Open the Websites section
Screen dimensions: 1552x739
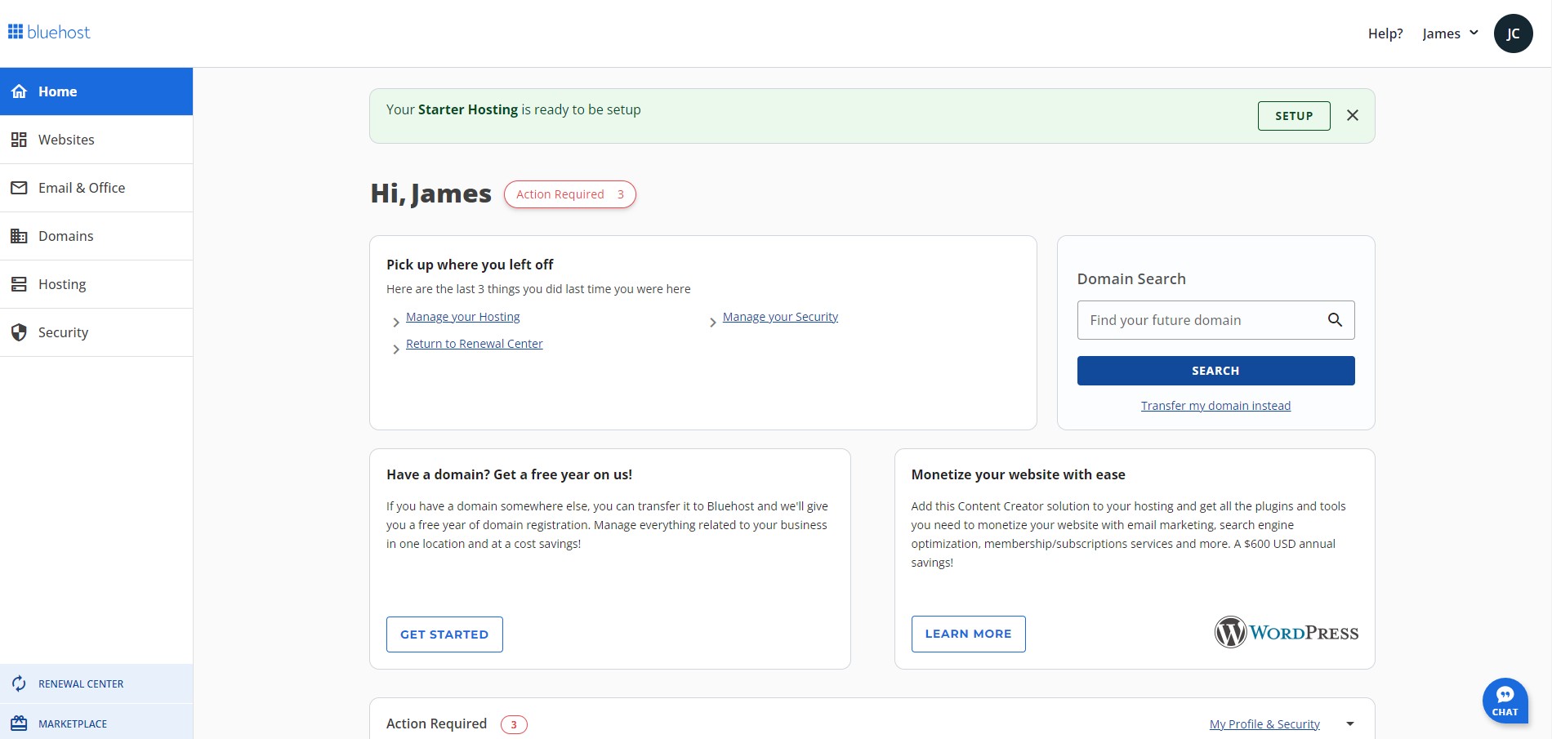point(96,140)
